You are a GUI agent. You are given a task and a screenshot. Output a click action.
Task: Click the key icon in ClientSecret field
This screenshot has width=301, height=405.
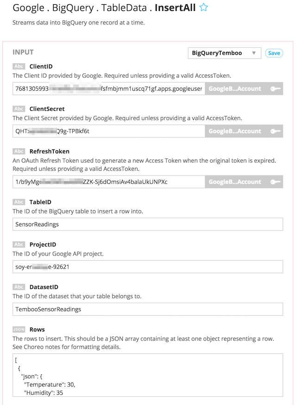pyautogui.click(x=275, y=131)
